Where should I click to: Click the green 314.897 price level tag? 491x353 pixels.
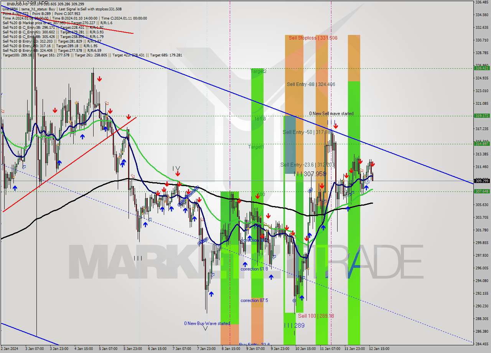482,144
